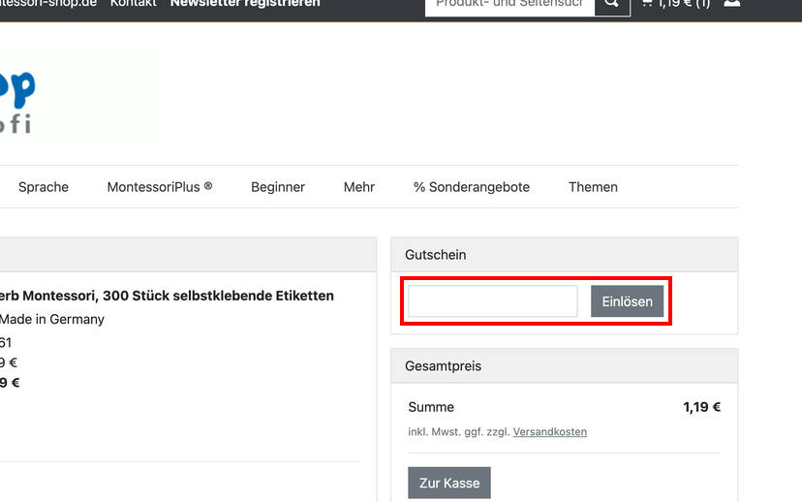The width and height of the screenshot is (802, 502).
Task: Select the Summe 1,19 € amount
Action: coord(701,407)
